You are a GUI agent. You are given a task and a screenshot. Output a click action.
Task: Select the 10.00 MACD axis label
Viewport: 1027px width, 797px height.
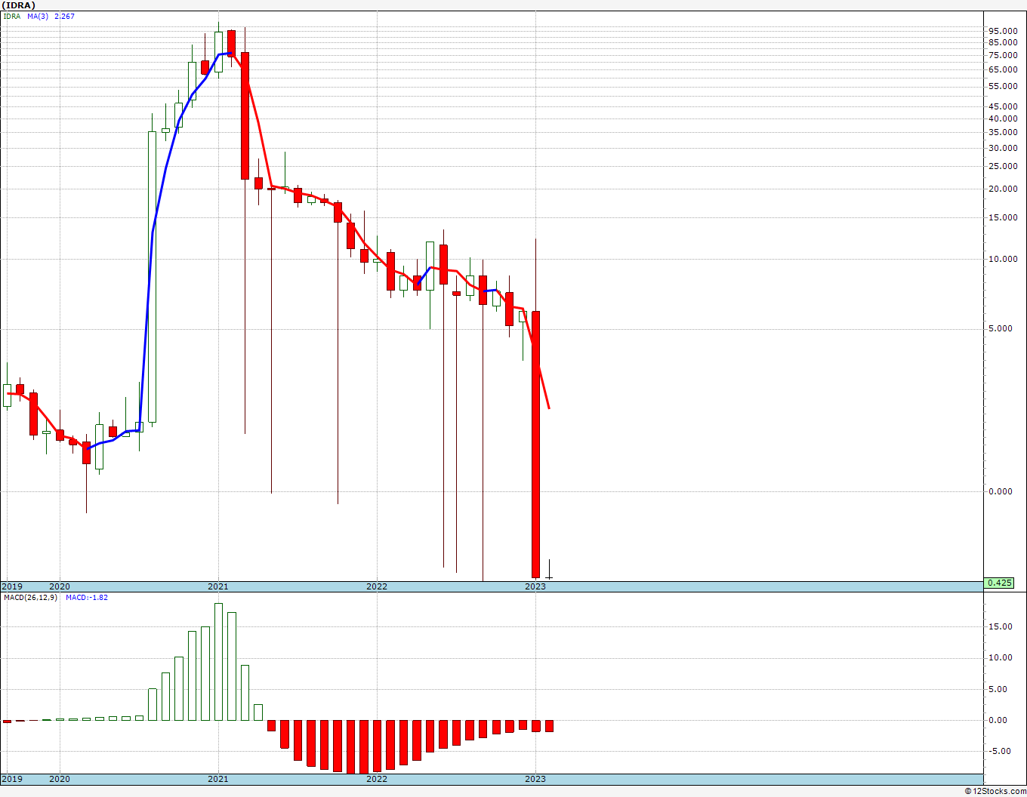click(1001, 658)
